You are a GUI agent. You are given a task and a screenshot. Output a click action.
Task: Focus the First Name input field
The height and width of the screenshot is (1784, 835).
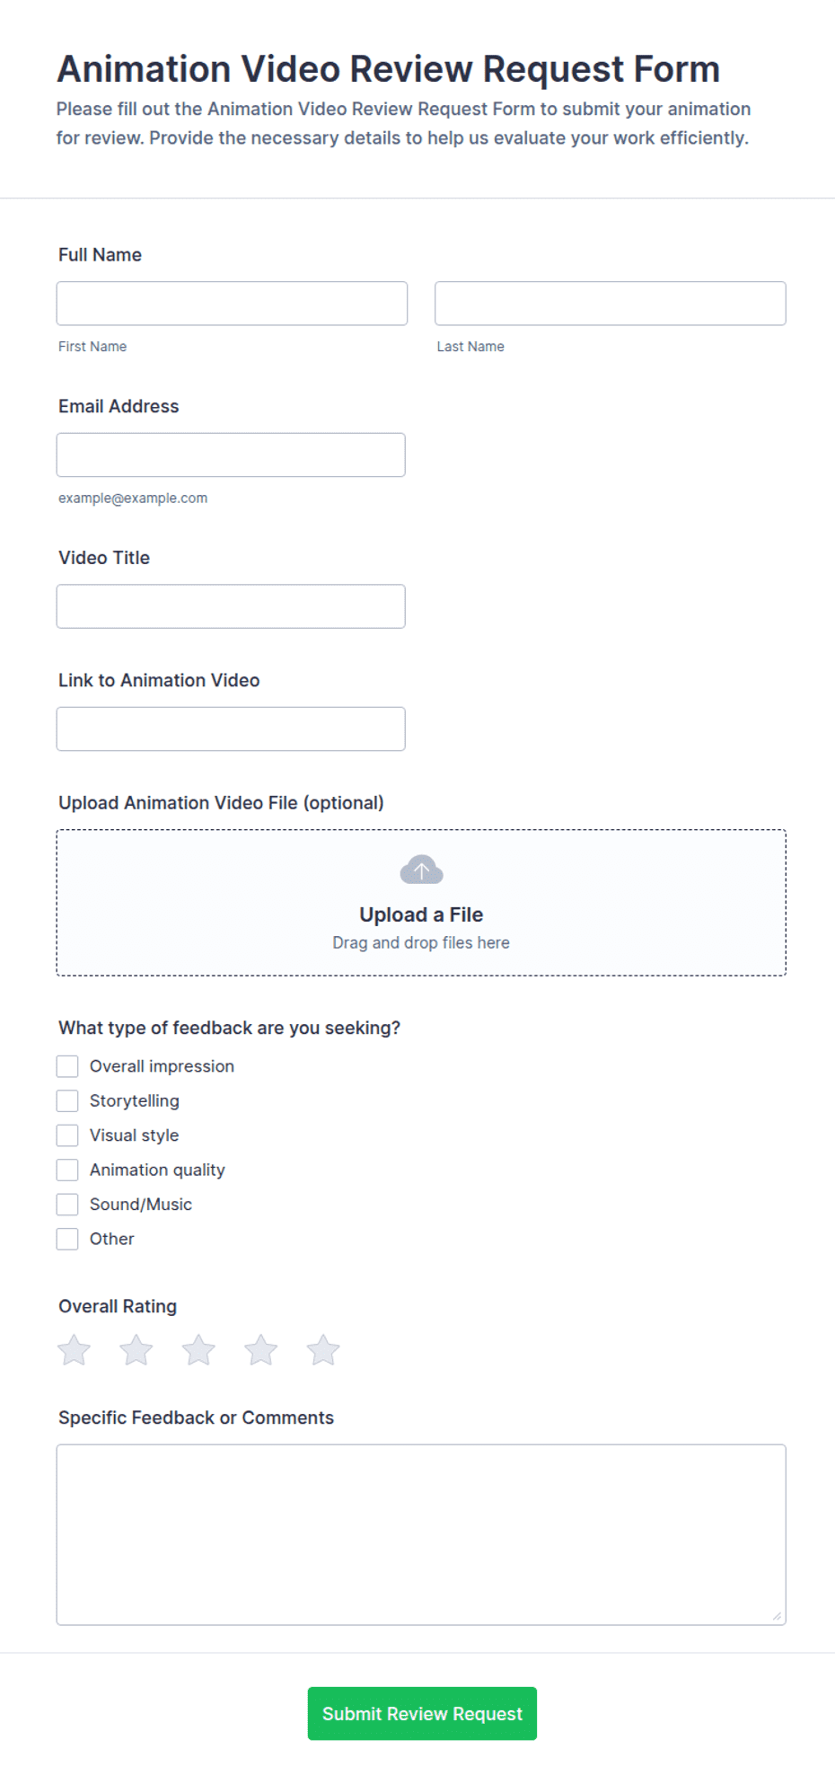coord(232,304)
